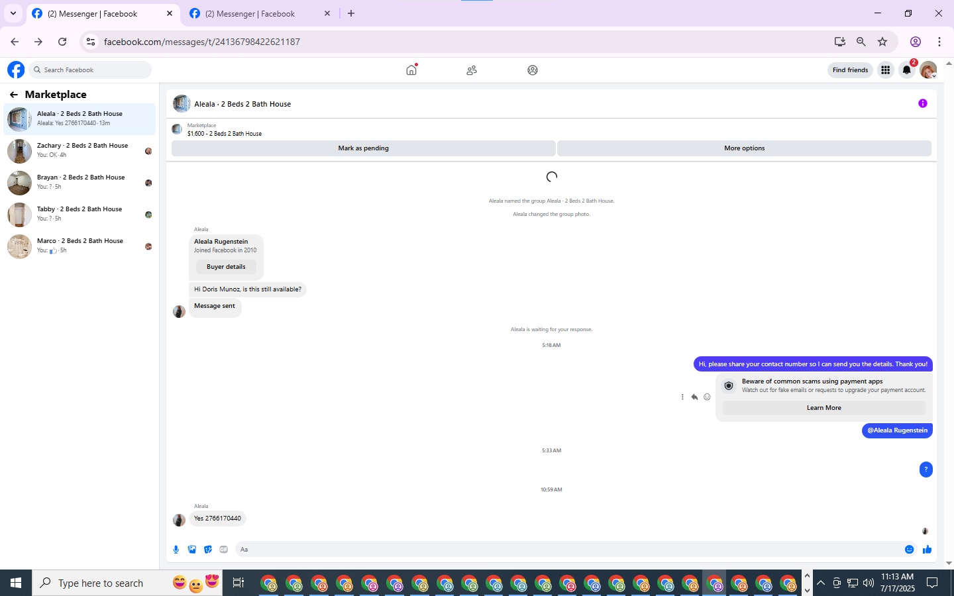Click the Windows taskbar search box

pyautogui.click(x=127, y=583)
